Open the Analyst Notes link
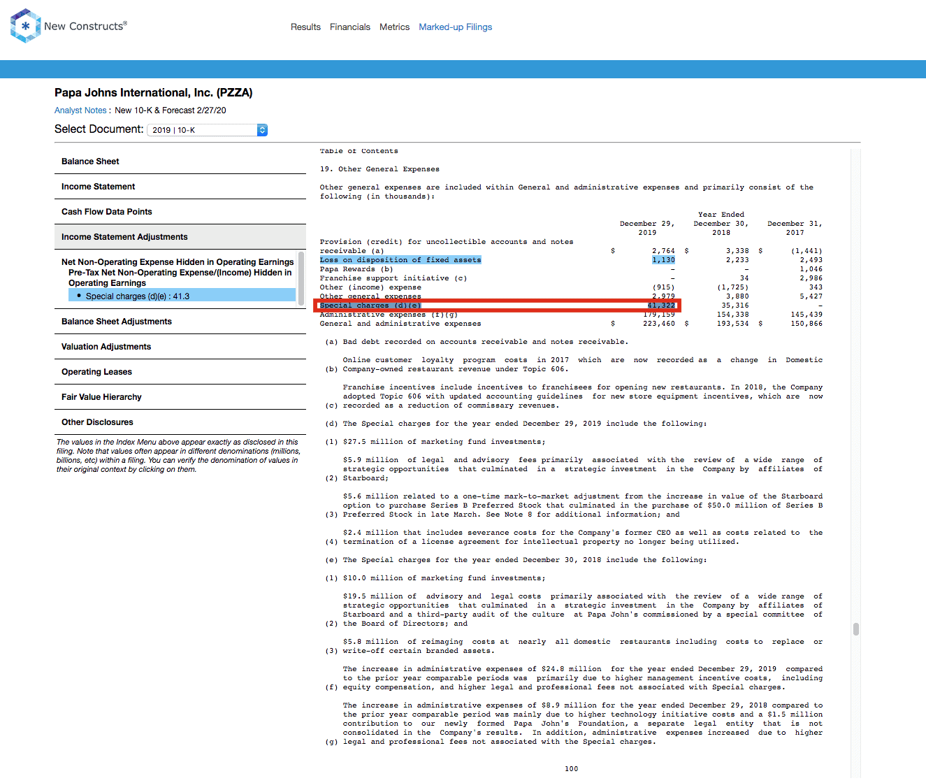Image resolution: width=926 pixels, height=783 pixels. pos(80,110)
